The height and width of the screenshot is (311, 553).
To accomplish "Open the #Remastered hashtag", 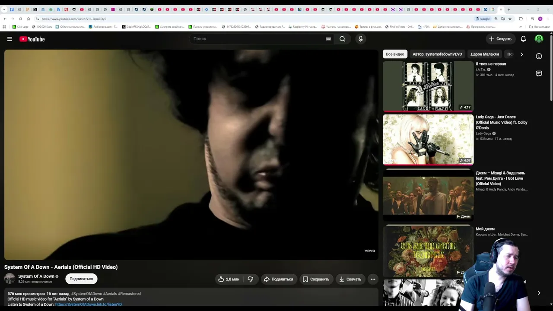I will pyautogui.click(x=129, y=294).
